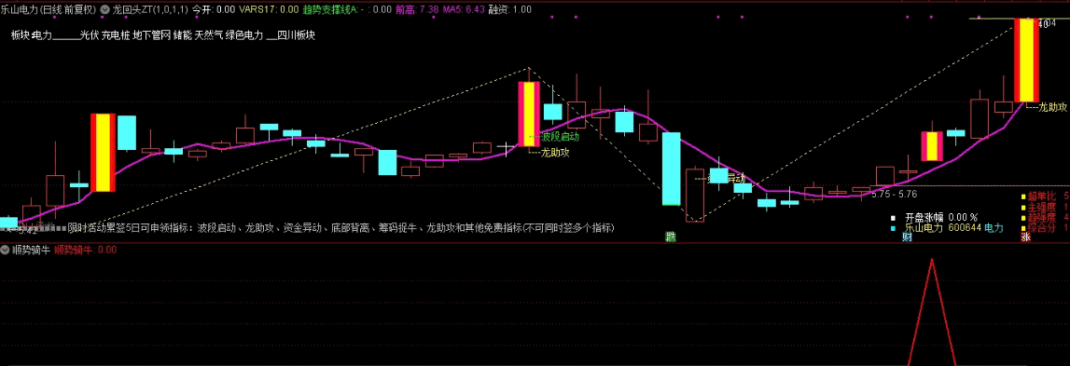Expand the 龙回头ZT indicator dropdown arrow

104,9
